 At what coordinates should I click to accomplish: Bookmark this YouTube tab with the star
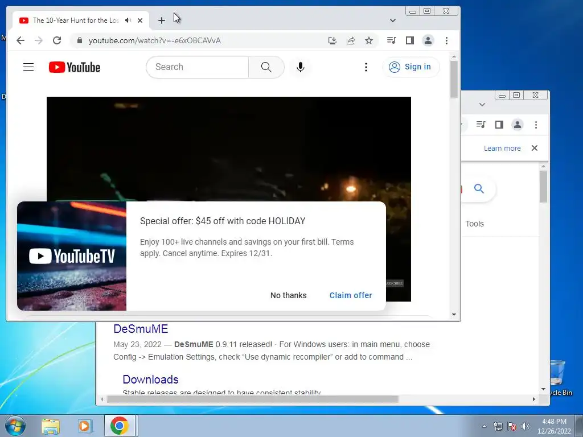pyautogui.click(x=369, y=40)
